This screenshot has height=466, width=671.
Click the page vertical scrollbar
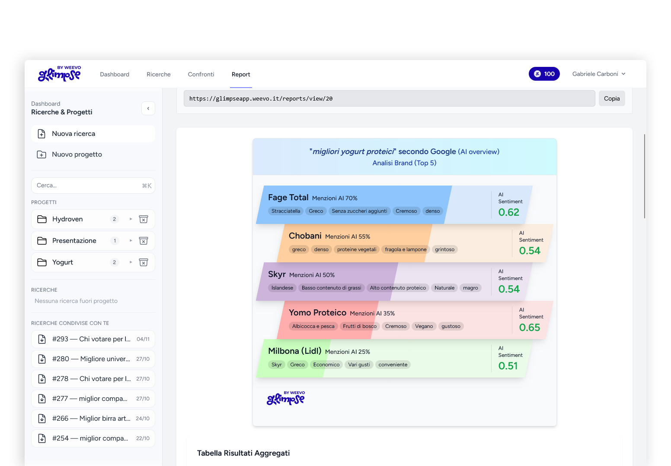(644, 176)
